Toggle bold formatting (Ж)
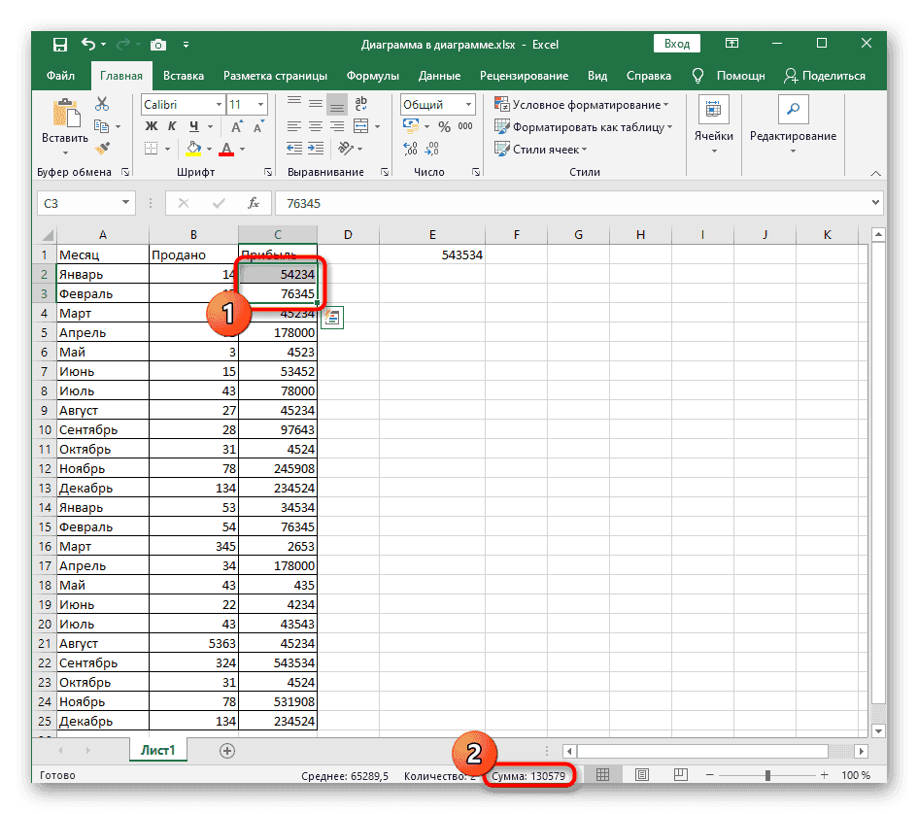 click(151, 126)
